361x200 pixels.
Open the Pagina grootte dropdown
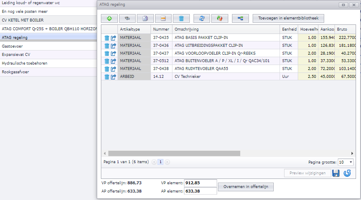(x=345, y=162)
